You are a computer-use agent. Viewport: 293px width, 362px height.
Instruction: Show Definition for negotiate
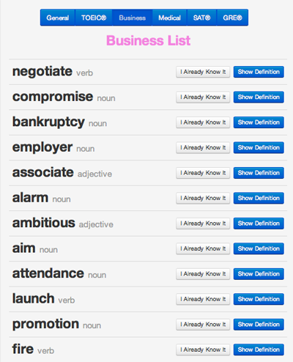[x=259, y=72]
